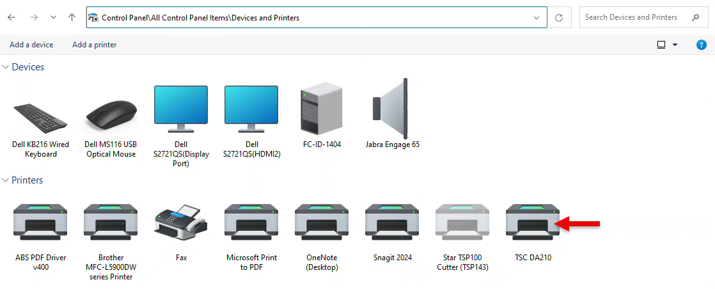This screenshot has width=715, height=289.
Task: Open the view options dropdown arrow
Action: (675, 45)
